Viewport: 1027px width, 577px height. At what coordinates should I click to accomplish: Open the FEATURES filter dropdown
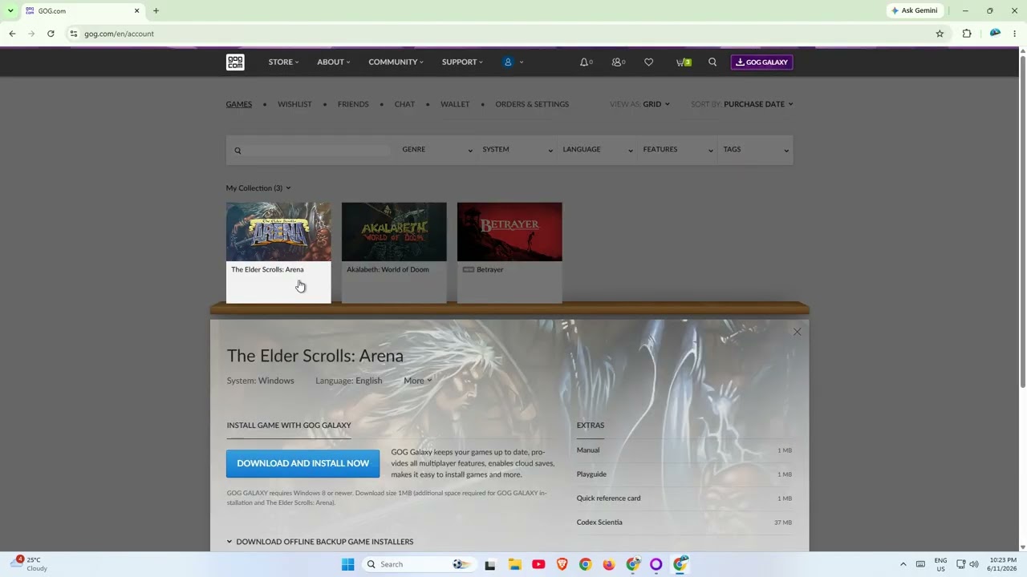(677, 150)
